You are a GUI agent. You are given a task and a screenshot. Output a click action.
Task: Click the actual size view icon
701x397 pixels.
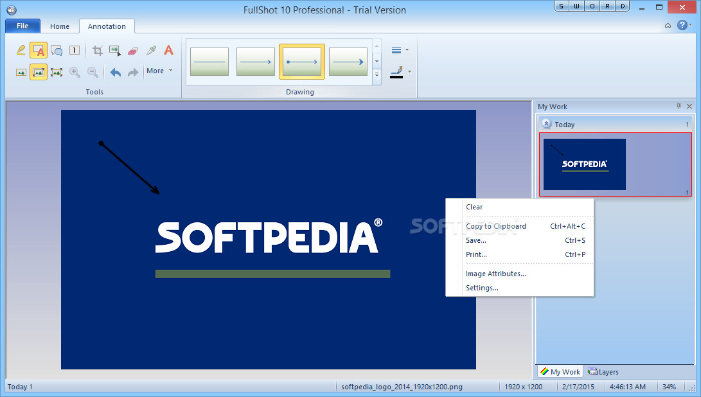tap(21, 72)
